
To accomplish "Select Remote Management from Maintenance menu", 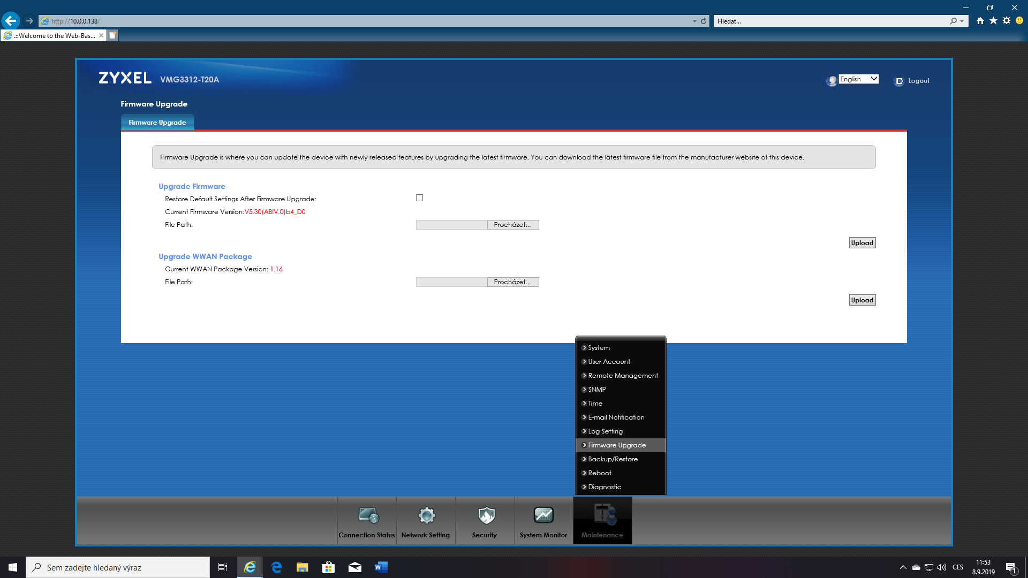I will point(623,376).
